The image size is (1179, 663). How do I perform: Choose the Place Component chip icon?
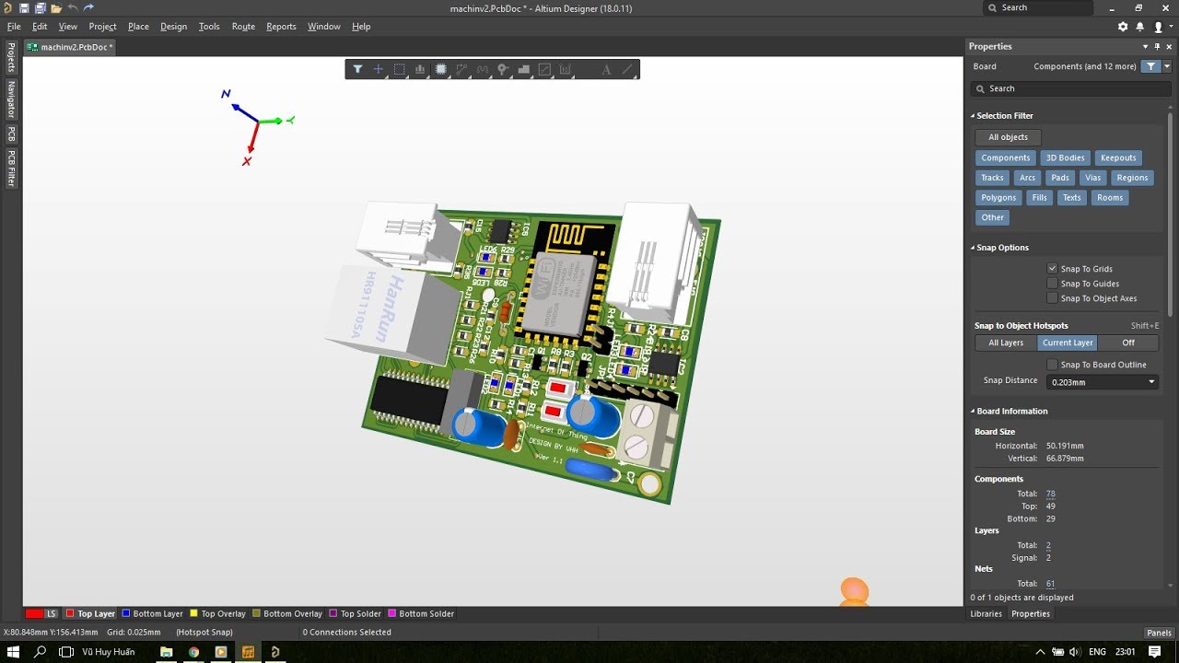pos(441,69)
